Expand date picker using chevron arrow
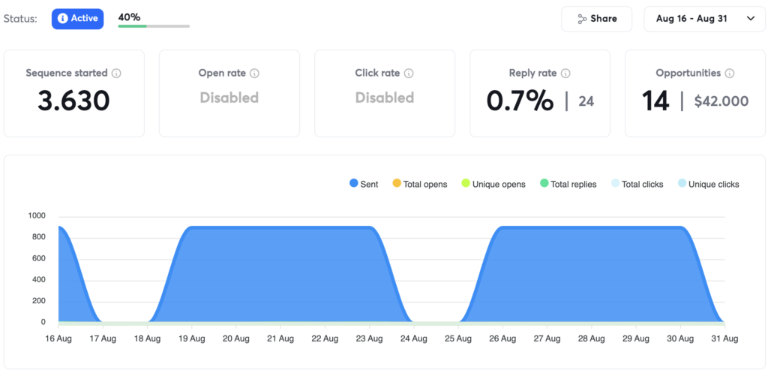The width and height of the screenshot is (768, 373). pos(750,20)
